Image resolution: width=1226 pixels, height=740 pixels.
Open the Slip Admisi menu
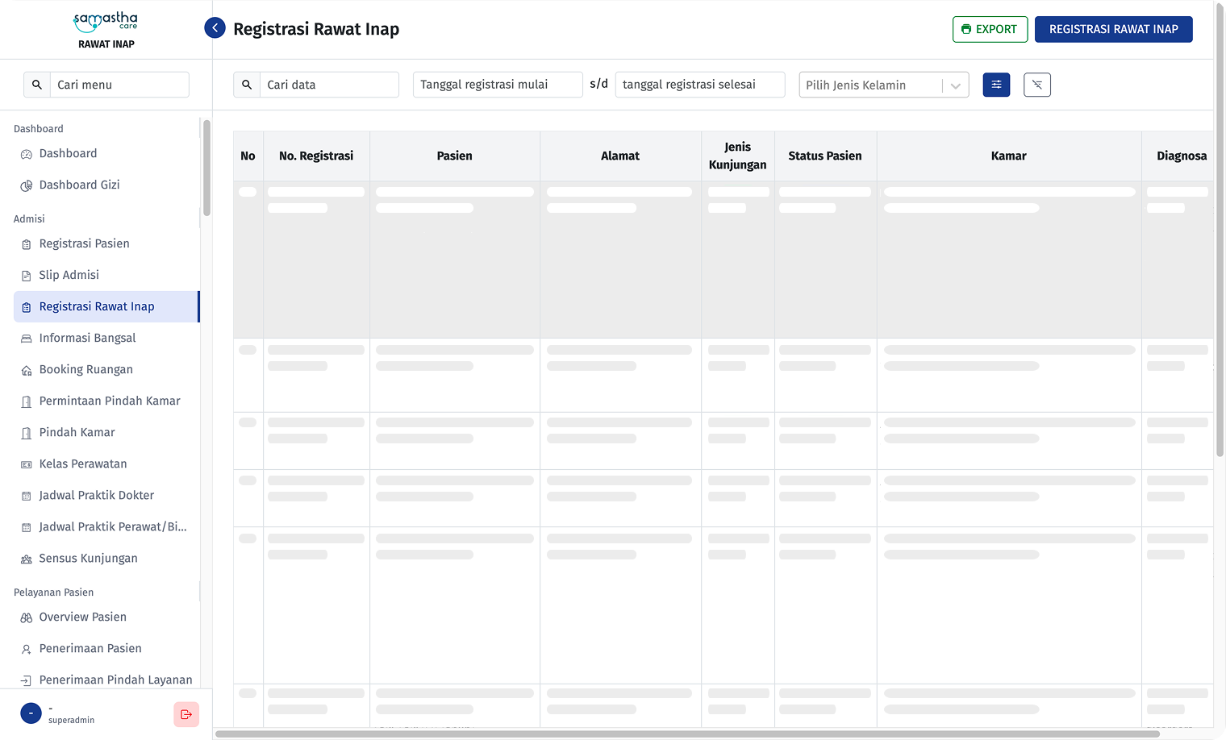(x=69, y=275)
